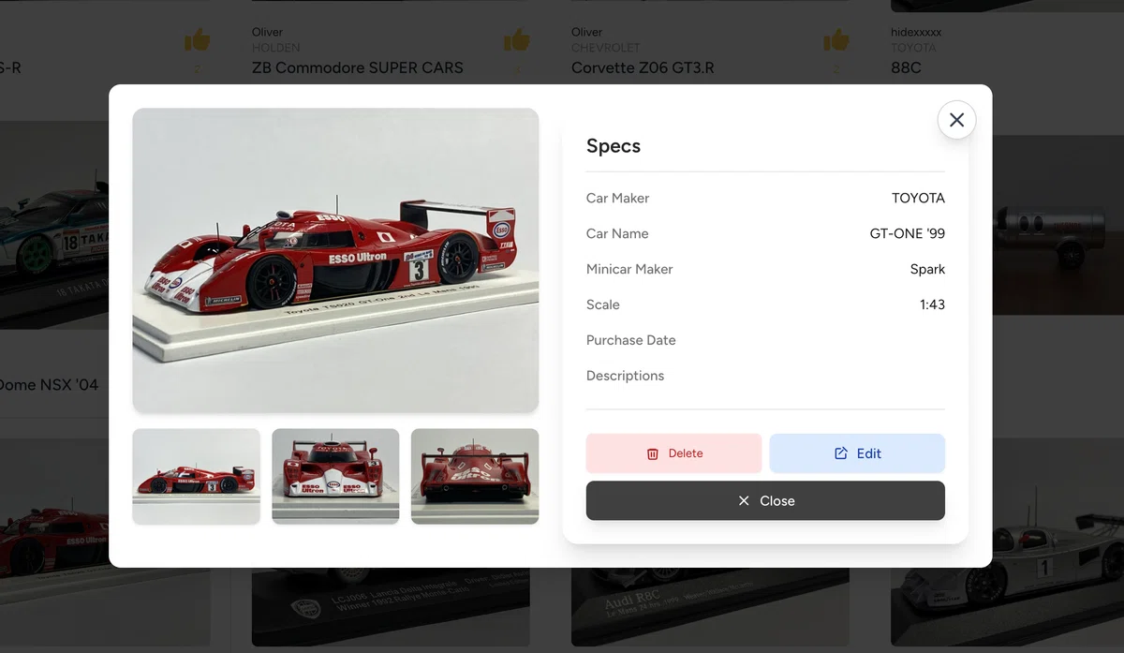
Task: Click the thumbs-up icon beside Corvette Z06 GT3.R
Action: tap(836, 40)
